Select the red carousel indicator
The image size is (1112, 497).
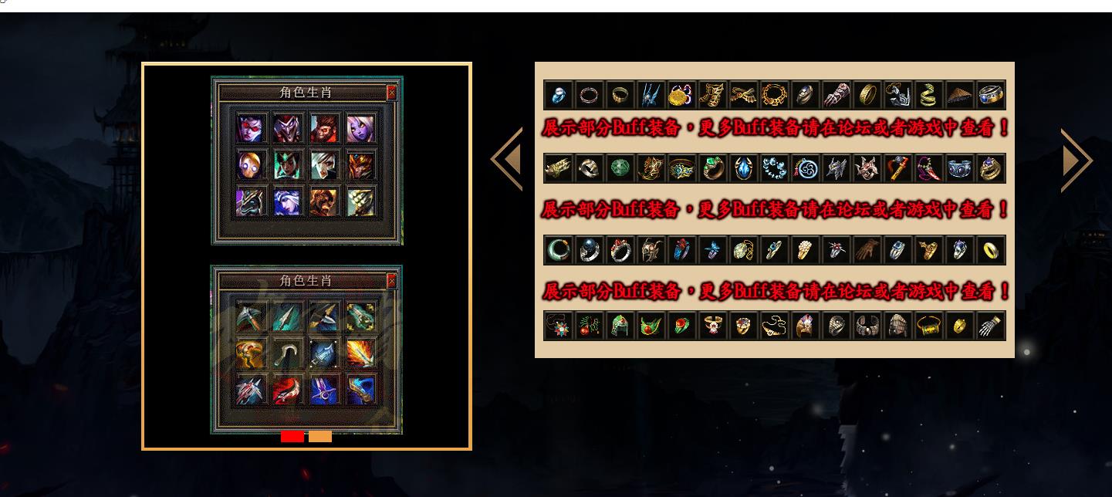point(292,437)
